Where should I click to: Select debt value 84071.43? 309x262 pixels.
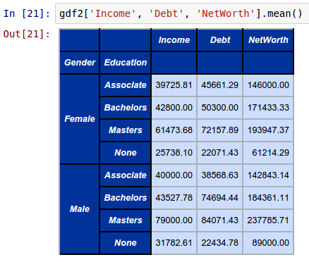pos(220,220)
